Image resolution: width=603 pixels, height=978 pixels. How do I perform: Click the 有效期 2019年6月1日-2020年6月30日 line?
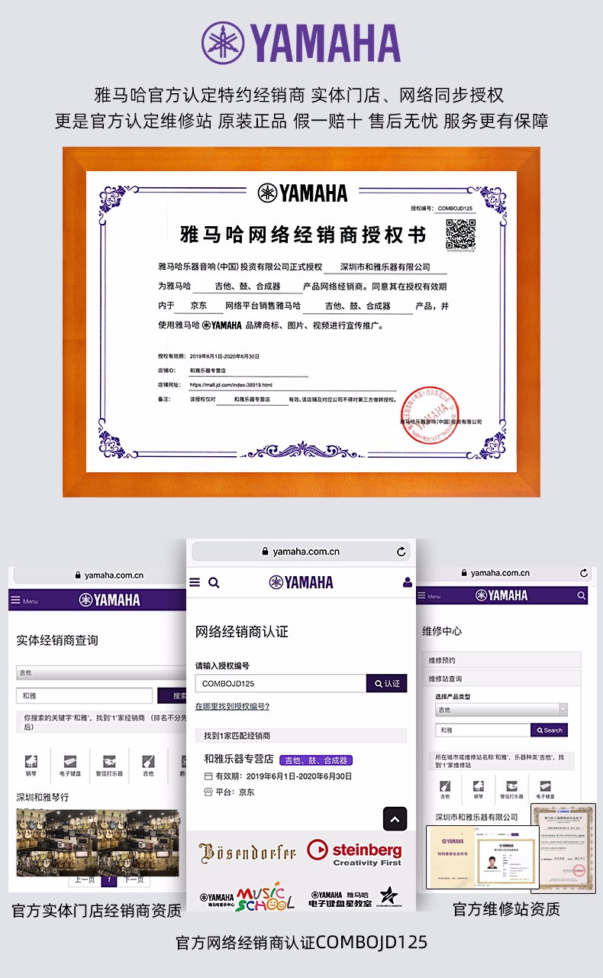pyautogui.click(x=278, y=776)
